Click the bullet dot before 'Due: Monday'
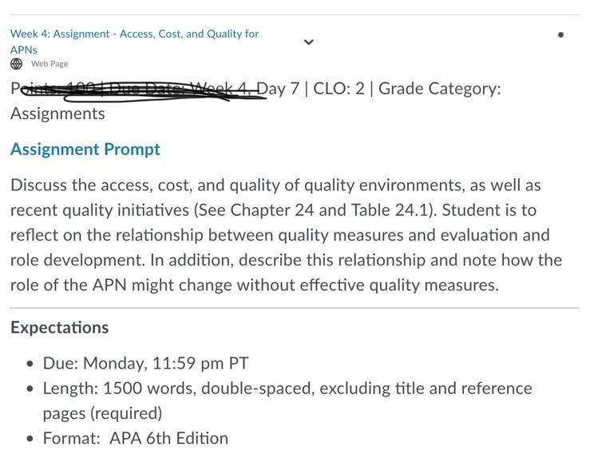This screenshot has height=458, width=590. (x=30, y=364)
